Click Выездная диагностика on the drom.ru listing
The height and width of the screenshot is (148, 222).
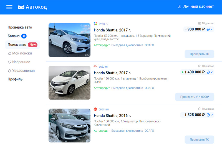(127, 131)
